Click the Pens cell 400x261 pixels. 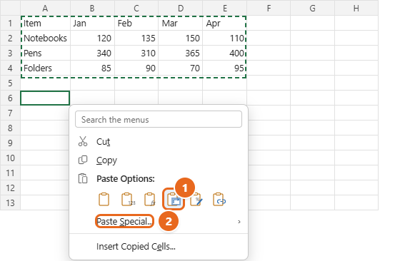coord(46,53)
